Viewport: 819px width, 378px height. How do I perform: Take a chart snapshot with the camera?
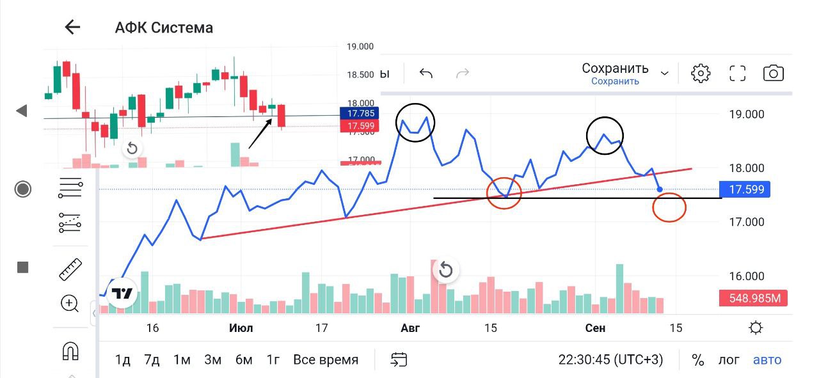(774, 73)
